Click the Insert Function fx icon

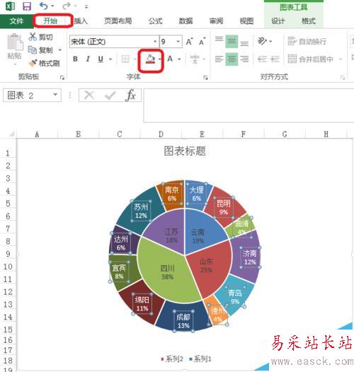point(131,95)
